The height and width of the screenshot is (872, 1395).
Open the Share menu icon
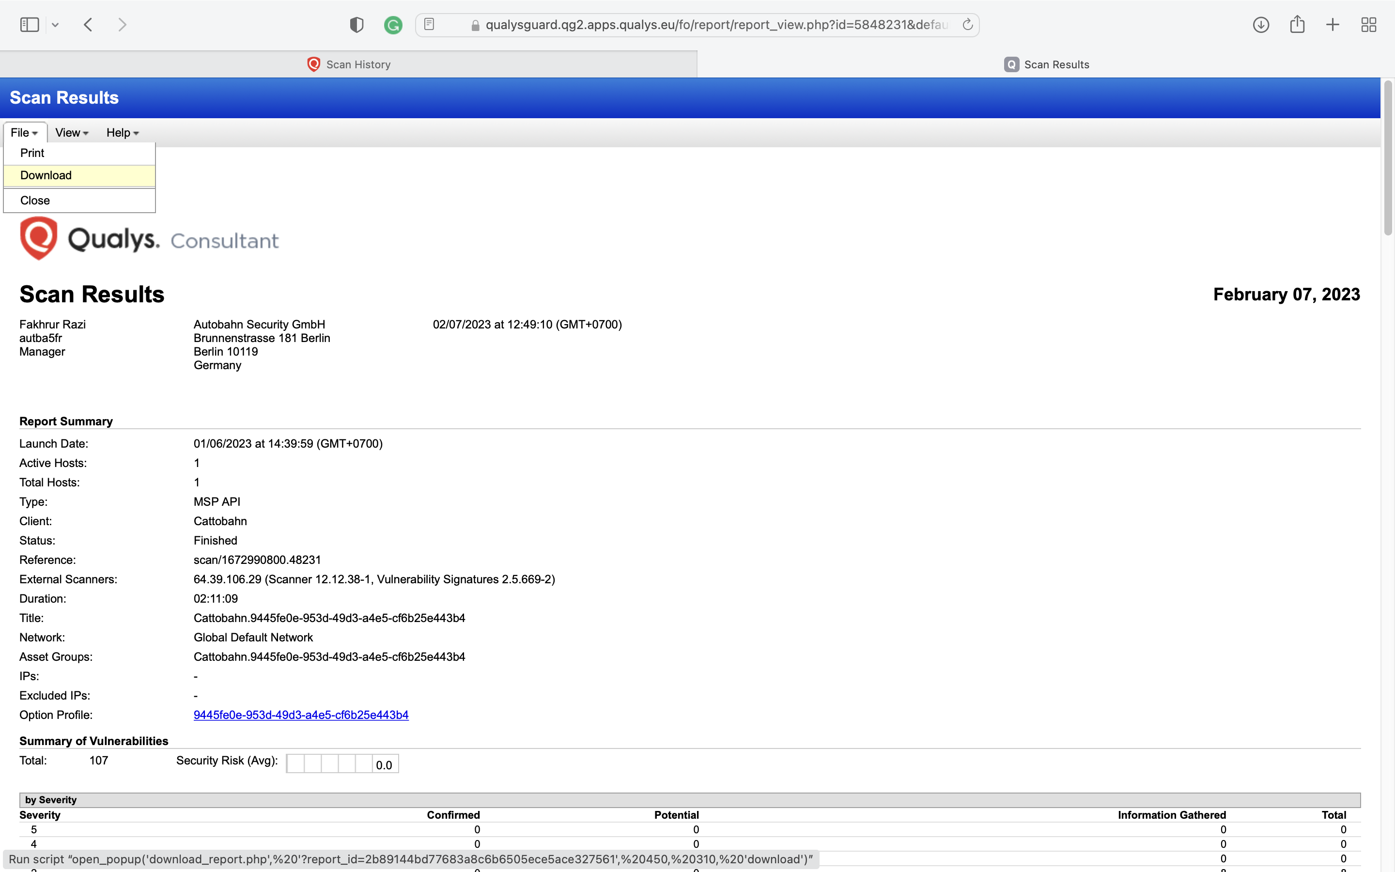(x=1297, y=24)
